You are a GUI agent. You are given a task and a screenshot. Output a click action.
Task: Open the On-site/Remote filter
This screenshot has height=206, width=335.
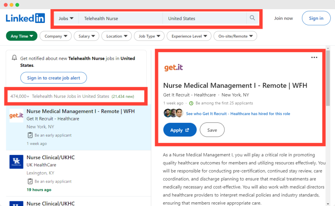coord(235,36)
